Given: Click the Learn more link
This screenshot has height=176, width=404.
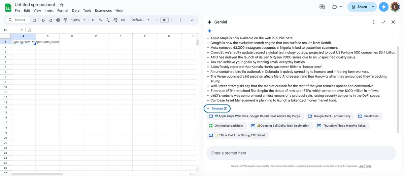Looking at the screenshot, I should (x=365, y=166).
